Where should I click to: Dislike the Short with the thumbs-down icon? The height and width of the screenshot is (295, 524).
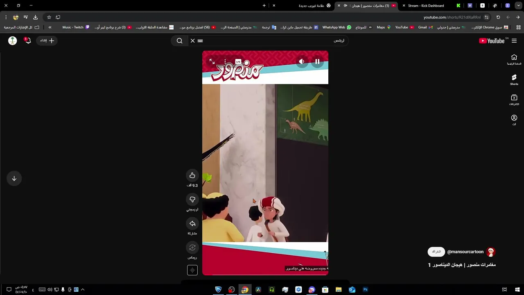192,200
